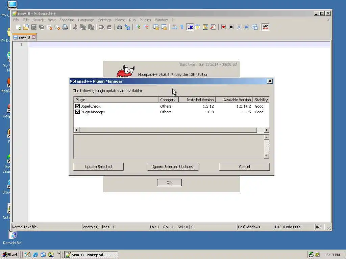Uncheck the DSpellCheck plugin checkbox
The width and height of the screenshot is (346, 259).
(77, 106)
